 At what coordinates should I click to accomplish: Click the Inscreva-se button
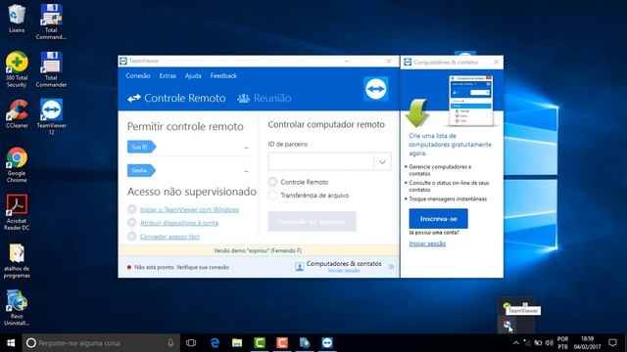[438, 219]
